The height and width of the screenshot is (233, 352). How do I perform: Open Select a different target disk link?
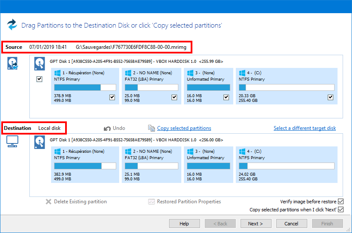(x=305, y=128)
